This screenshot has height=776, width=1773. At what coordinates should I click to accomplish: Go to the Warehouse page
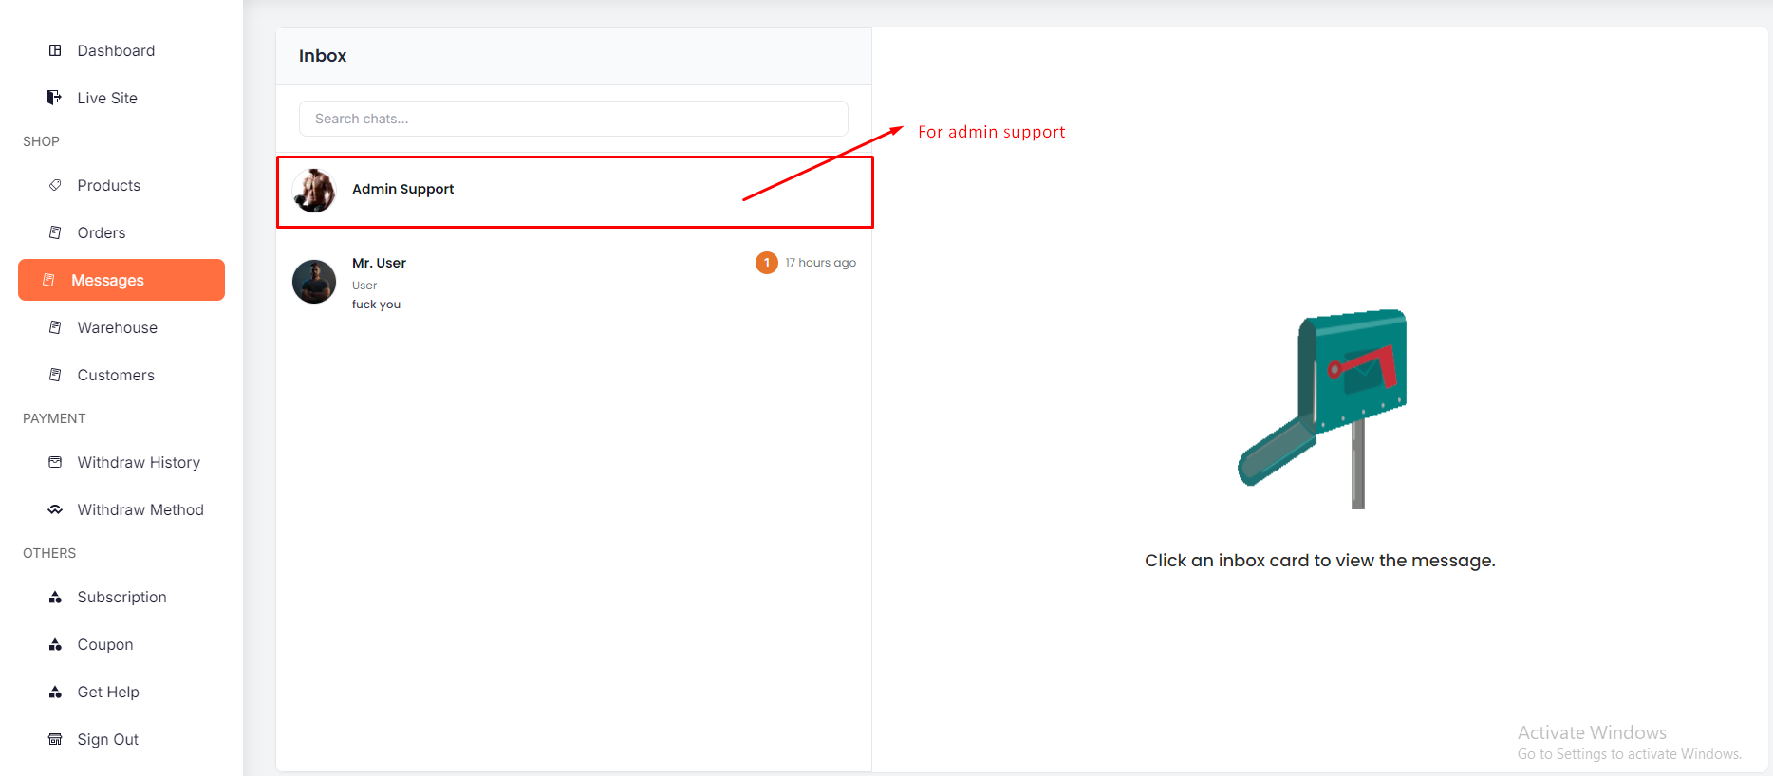pos(117,327)
